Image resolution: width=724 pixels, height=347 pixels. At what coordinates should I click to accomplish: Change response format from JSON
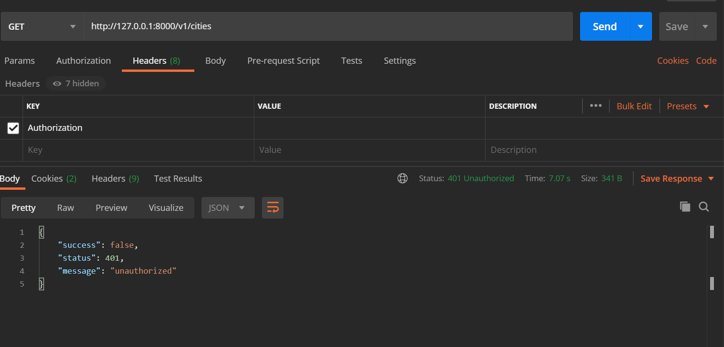227,208
